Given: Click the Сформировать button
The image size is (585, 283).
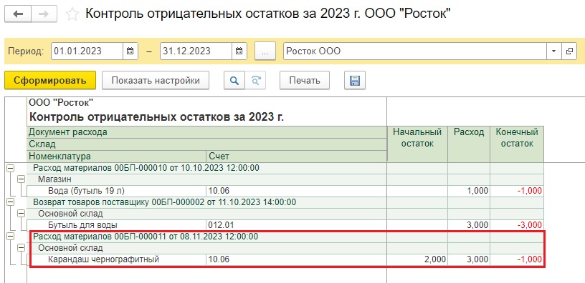Looking at the screenshot, I should (50, 80).
